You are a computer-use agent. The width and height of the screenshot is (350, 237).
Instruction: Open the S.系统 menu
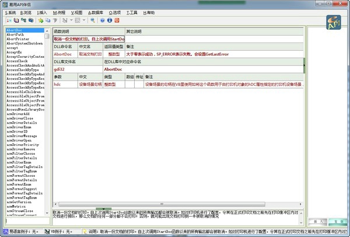click(10, 12)
